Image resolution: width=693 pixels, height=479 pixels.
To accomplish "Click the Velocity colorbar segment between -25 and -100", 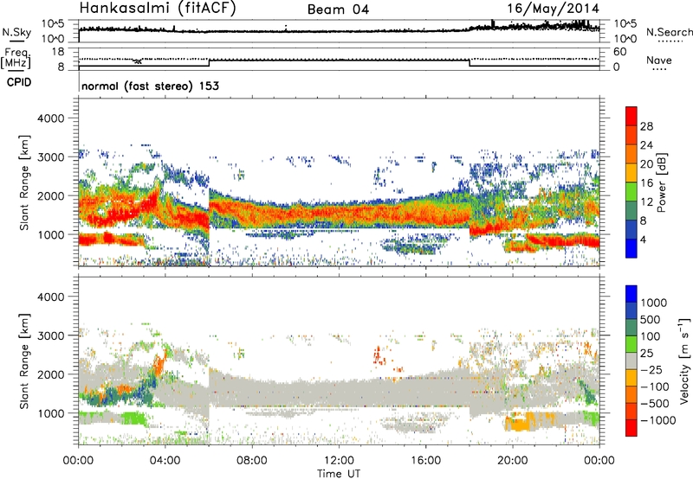I will coord(631,378).
